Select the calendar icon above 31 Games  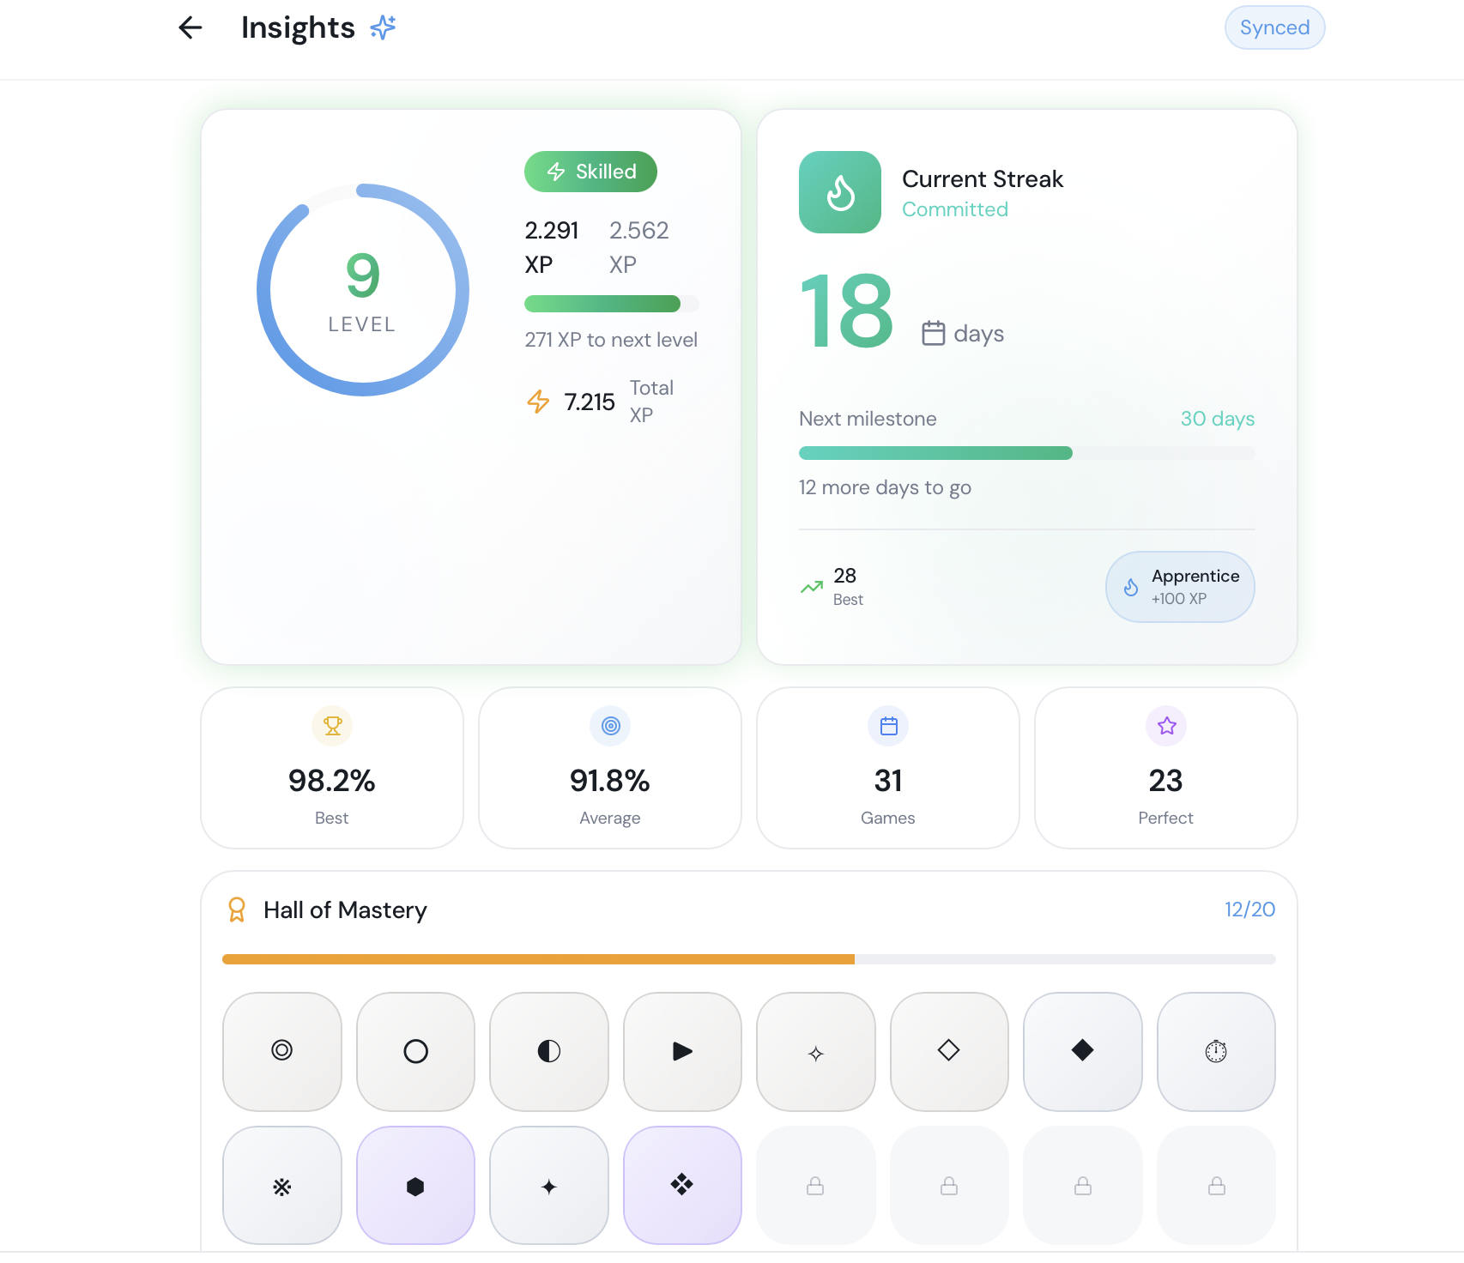pyautogui.click(x=888, y=726)
